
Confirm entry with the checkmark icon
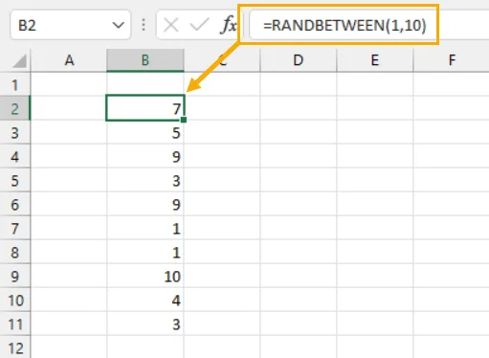199,25
